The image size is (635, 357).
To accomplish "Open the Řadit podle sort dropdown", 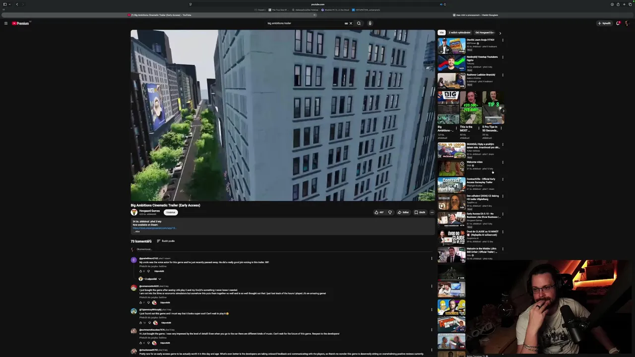I will click(x=166, y=241).
